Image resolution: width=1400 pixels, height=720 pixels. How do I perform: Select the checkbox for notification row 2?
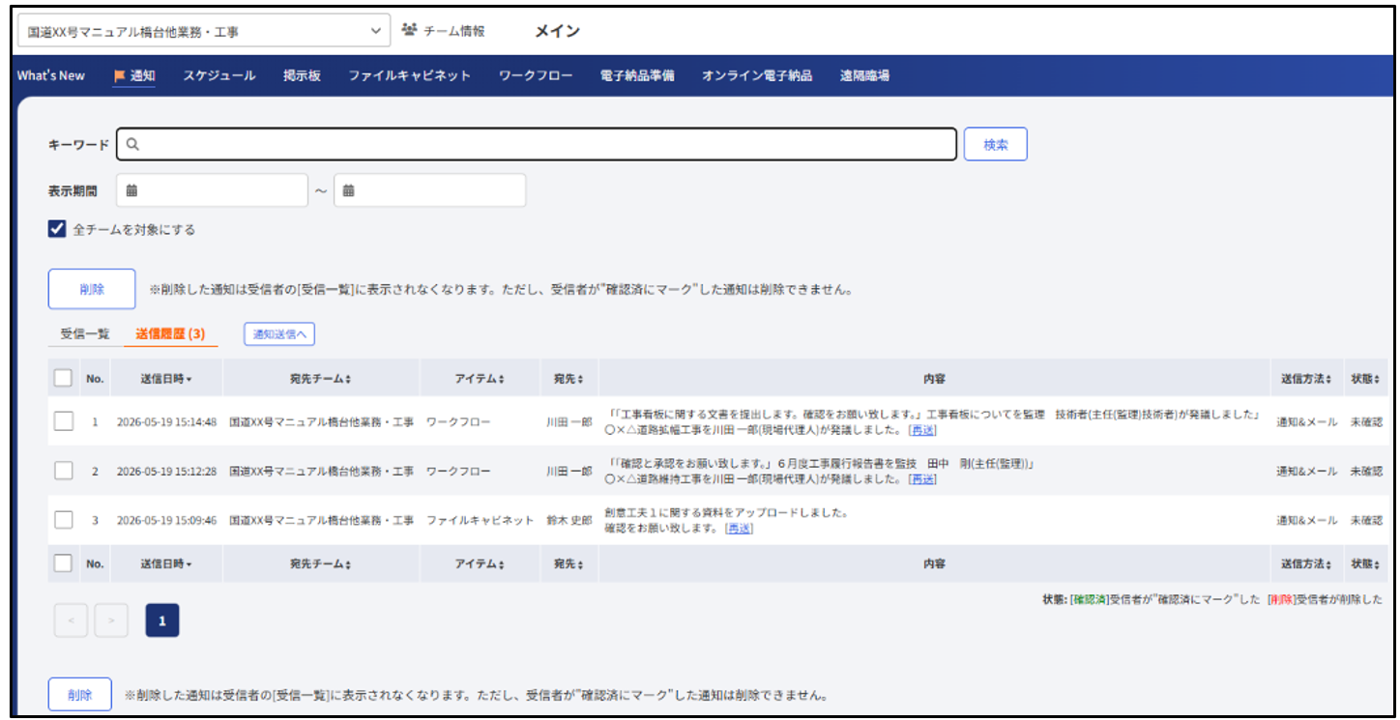tap(64, 471)
